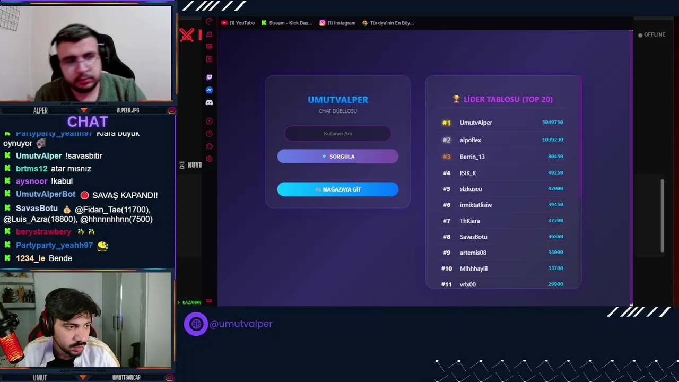Select irmiktatlisiw in the leaderboard
This screenshot has height=382, width=679.
(502, 205)
